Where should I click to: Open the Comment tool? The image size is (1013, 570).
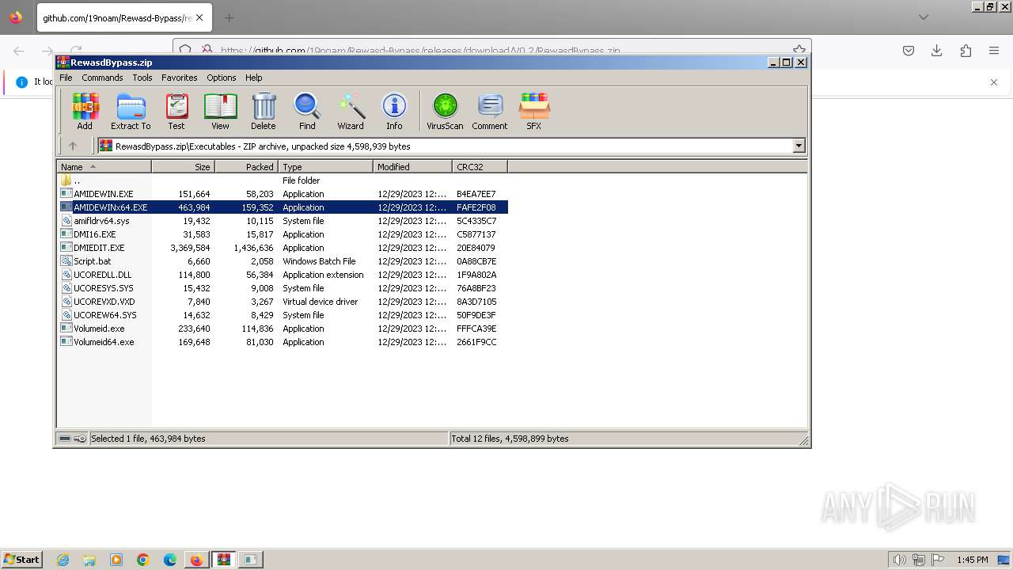490,111
